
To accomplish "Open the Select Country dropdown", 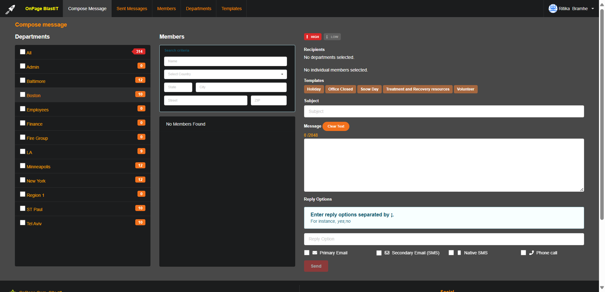I will point(225,74).
